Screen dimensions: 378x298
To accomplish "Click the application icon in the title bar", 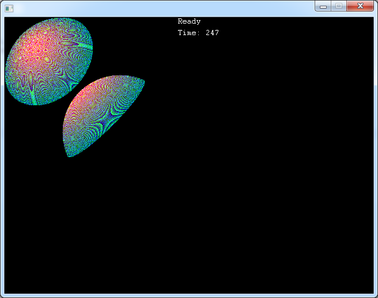I will click(x=9, y=8).
